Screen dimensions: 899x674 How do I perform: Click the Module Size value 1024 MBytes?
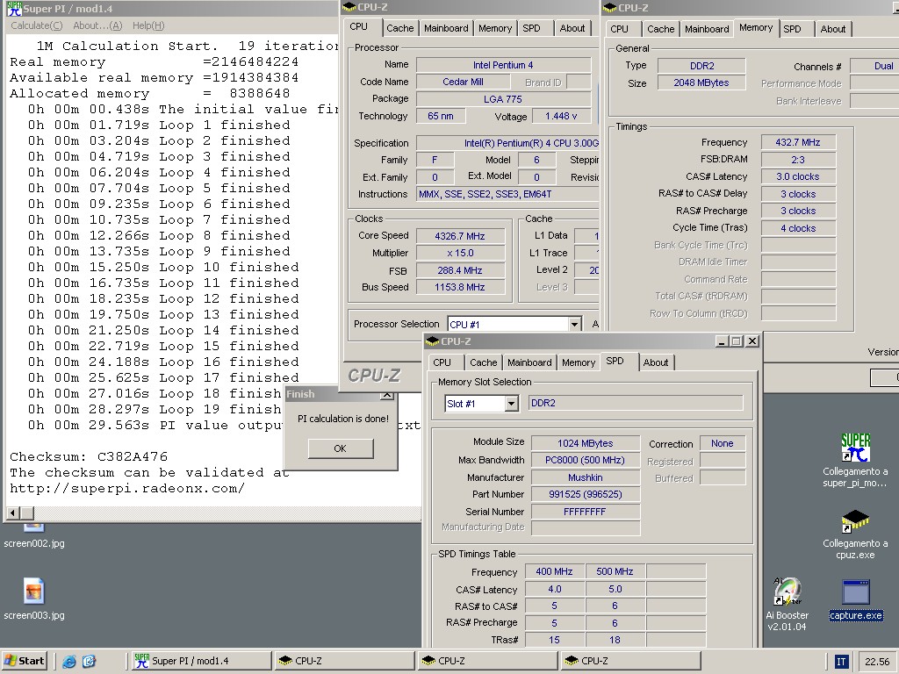585,443
